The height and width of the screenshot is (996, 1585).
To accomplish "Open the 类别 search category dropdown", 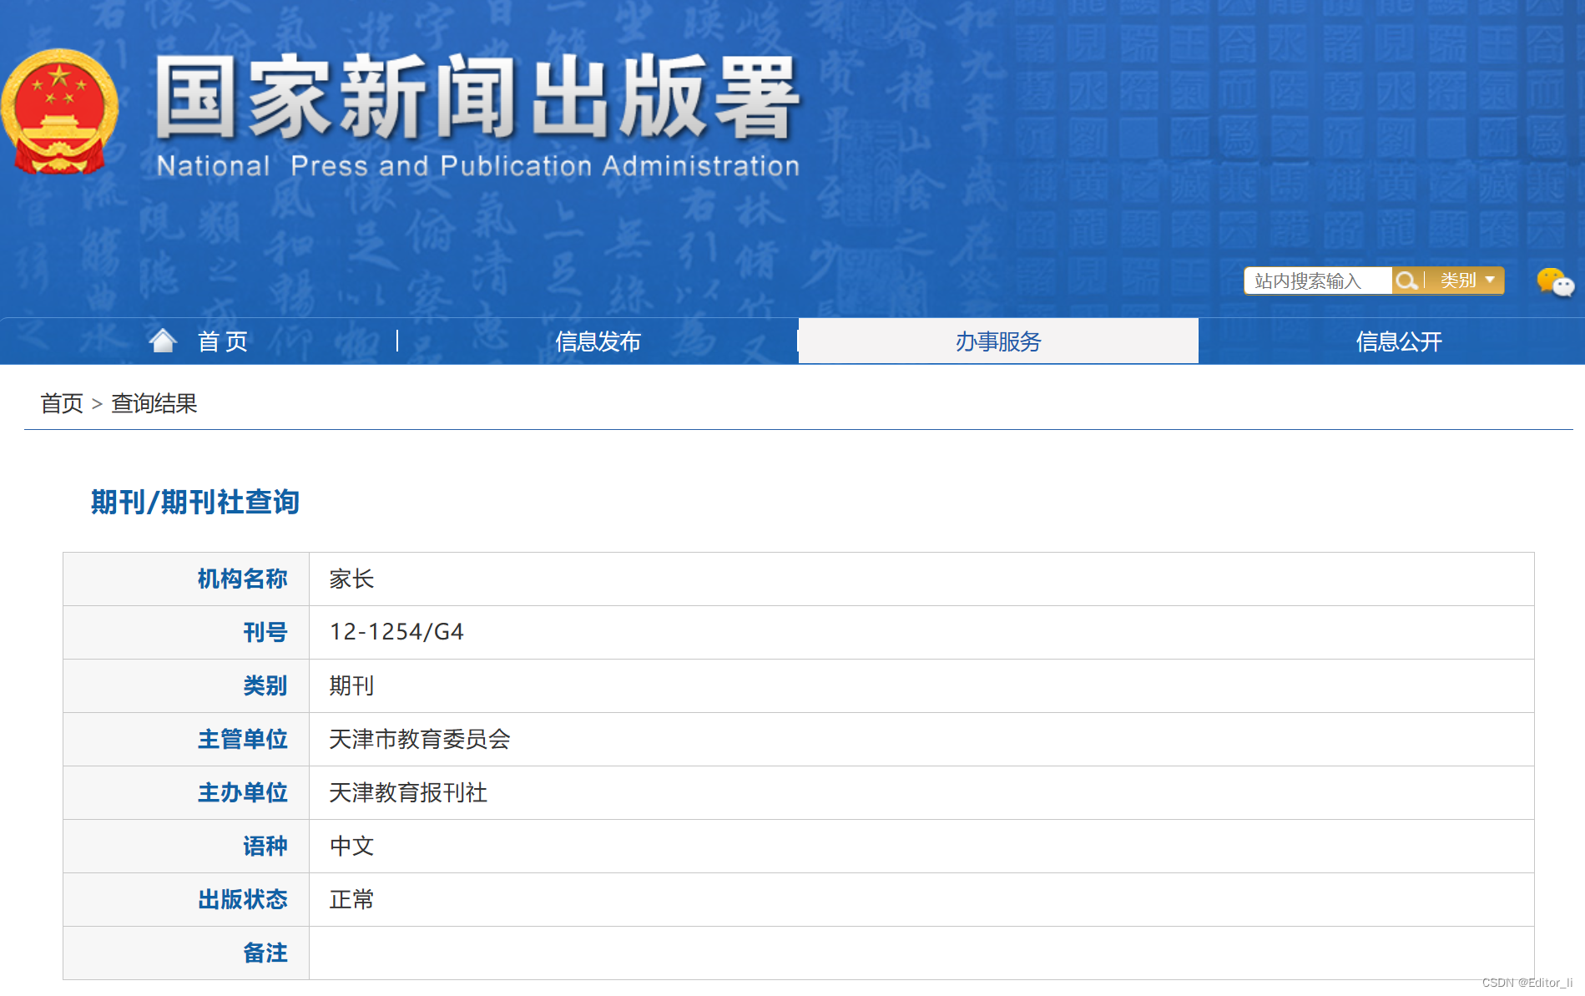I will click(x=1466, y=281).
